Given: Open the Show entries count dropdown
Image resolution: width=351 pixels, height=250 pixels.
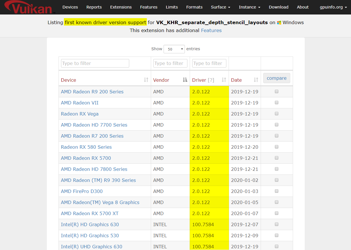Looking at the screenshot, I should pos(174,49).
